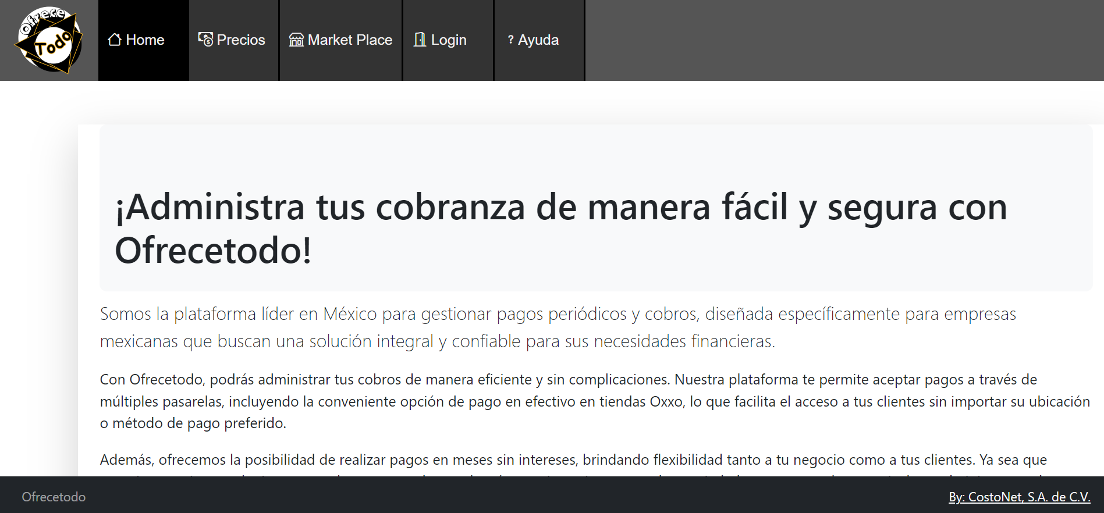Click the Ofrecetodo text in the footer

pyautogui.click(x=54, y=497)
